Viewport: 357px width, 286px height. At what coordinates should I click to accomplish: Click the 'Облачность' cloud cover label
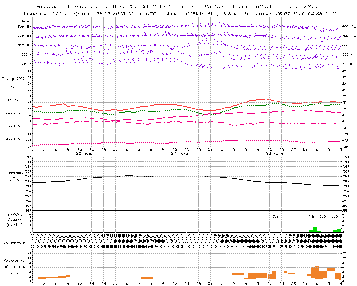(14, 242)
